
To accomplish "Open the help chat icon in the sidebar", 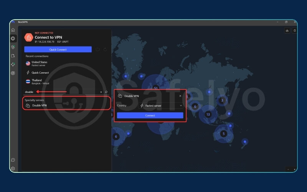I will click(13, 160).
